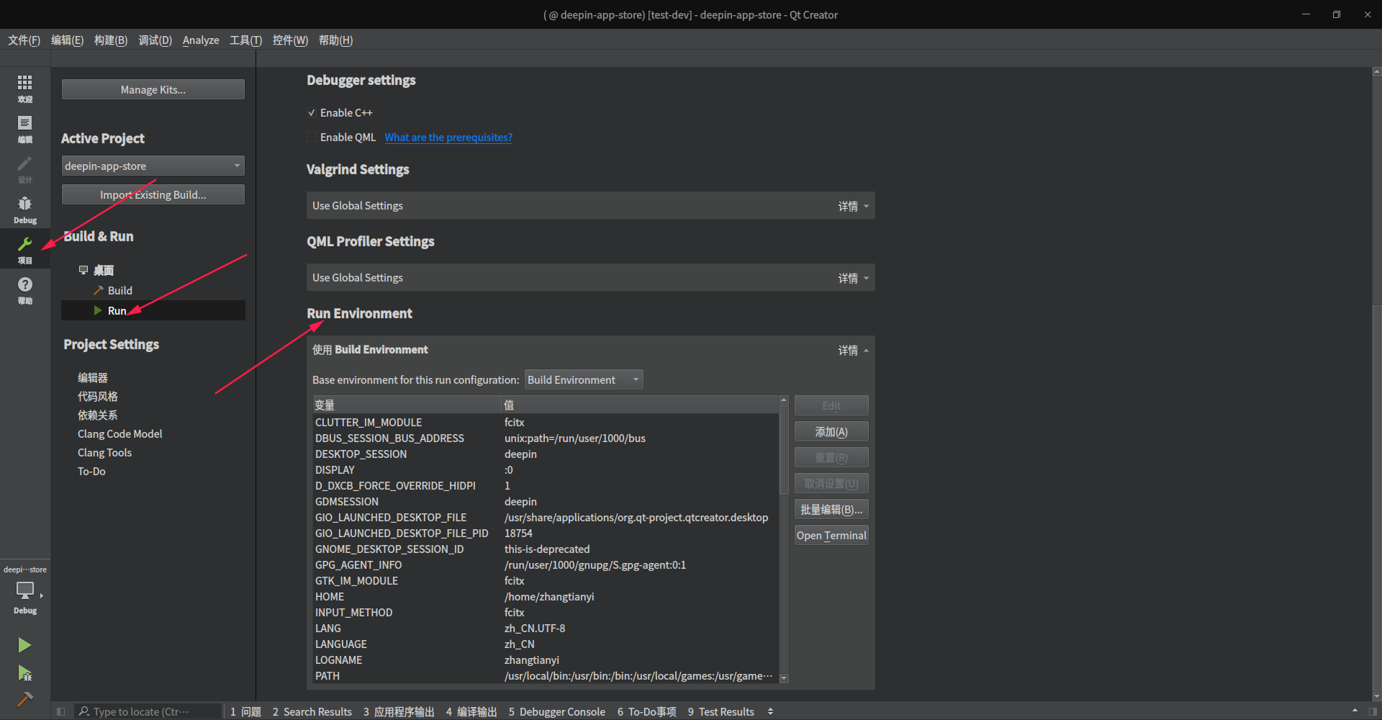Open the kit selector monitor icon
The height and width of the screenshot is (720, 1382).
24,592
